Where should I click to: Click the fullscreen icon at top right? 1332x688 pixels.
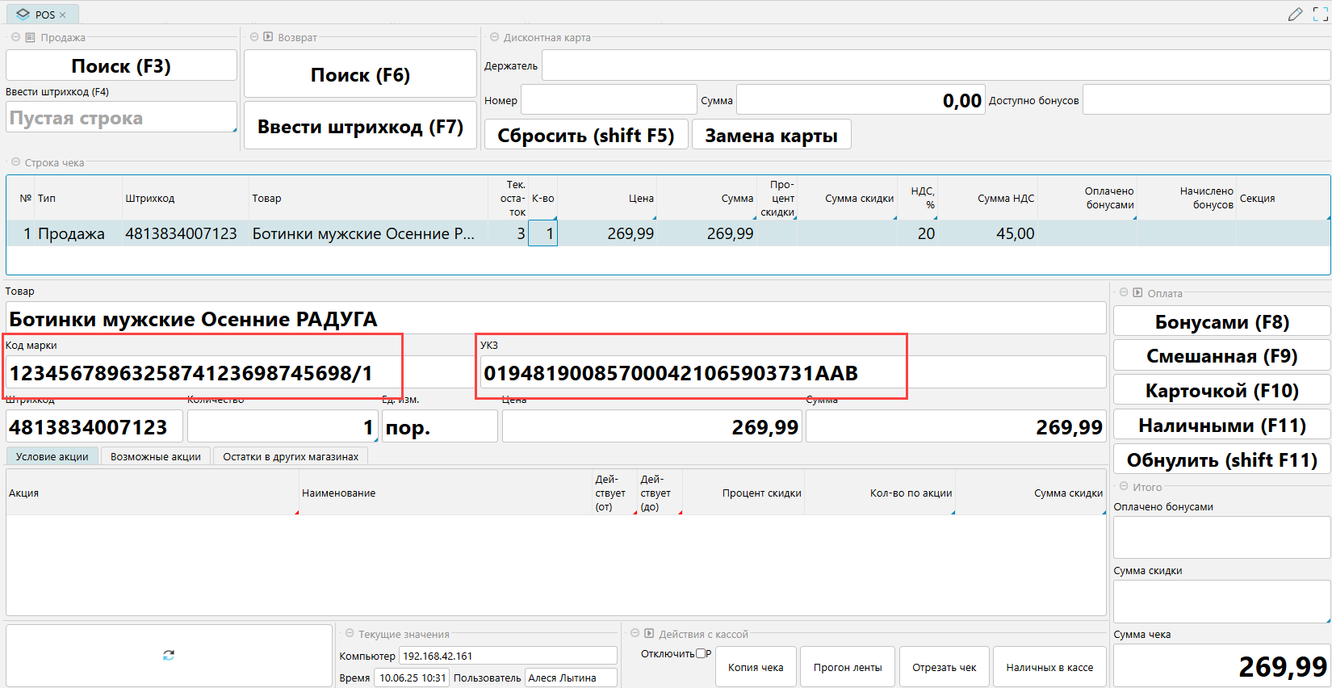pyautogui.click(x=1321, y=15)
